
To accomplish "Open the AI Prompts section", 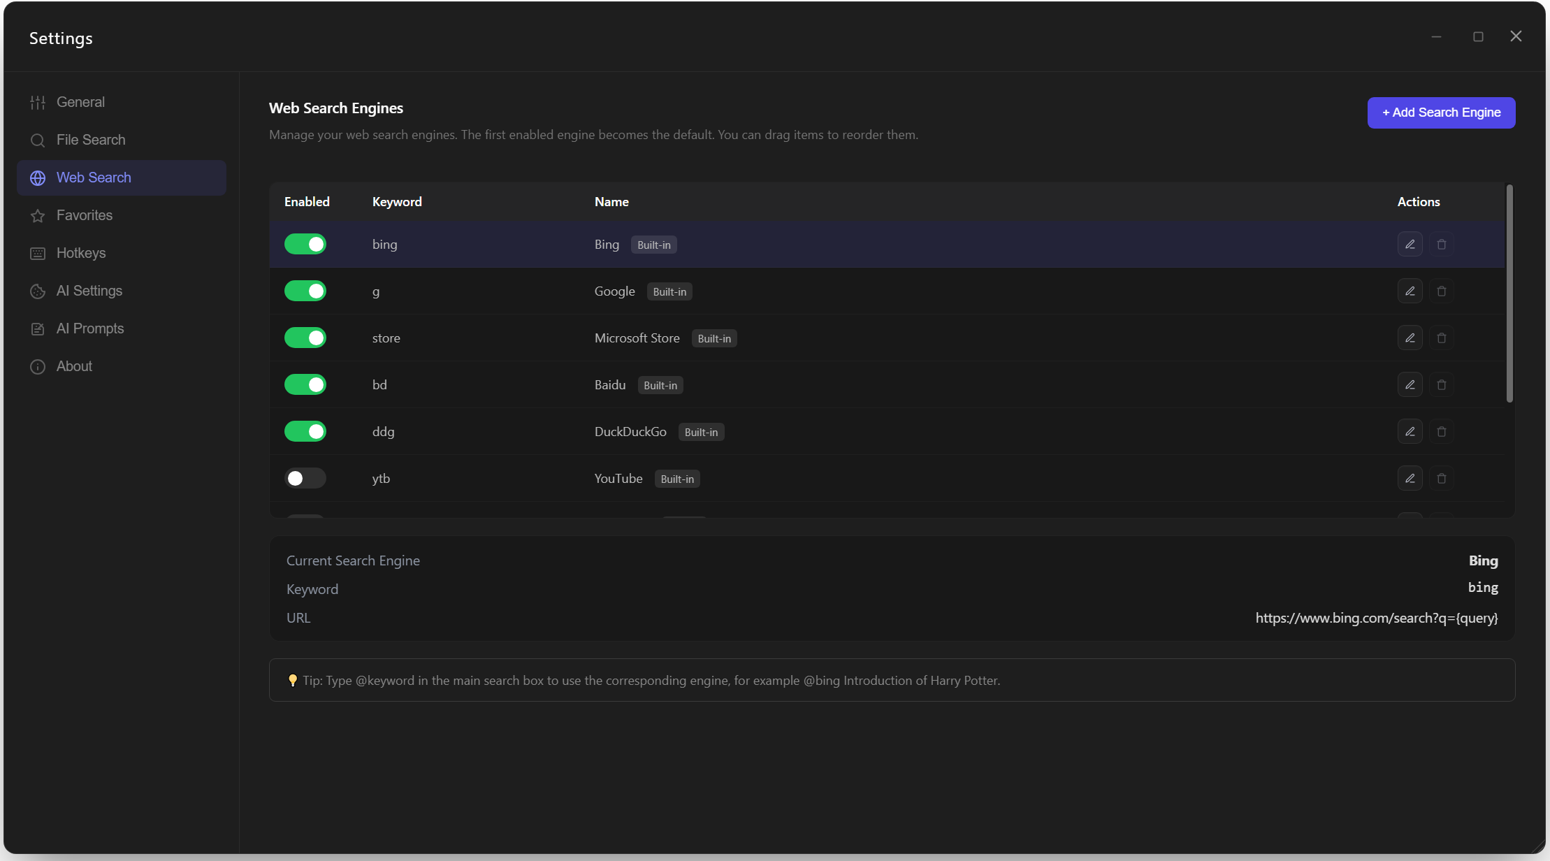I will coord(122,328).
